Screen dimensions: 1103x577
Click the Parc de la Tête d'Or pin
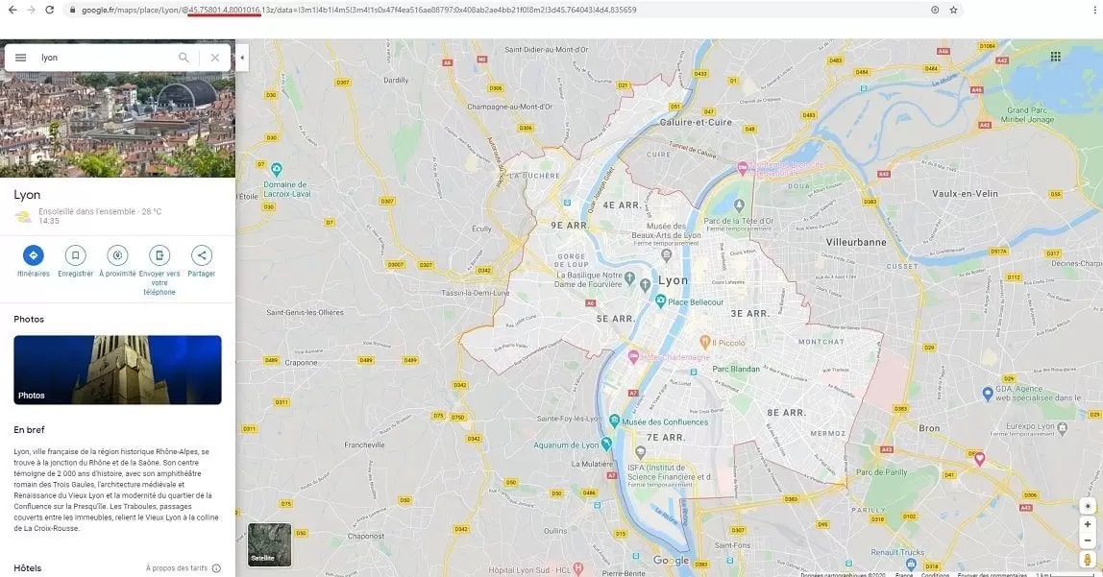[x=739, y=205]
